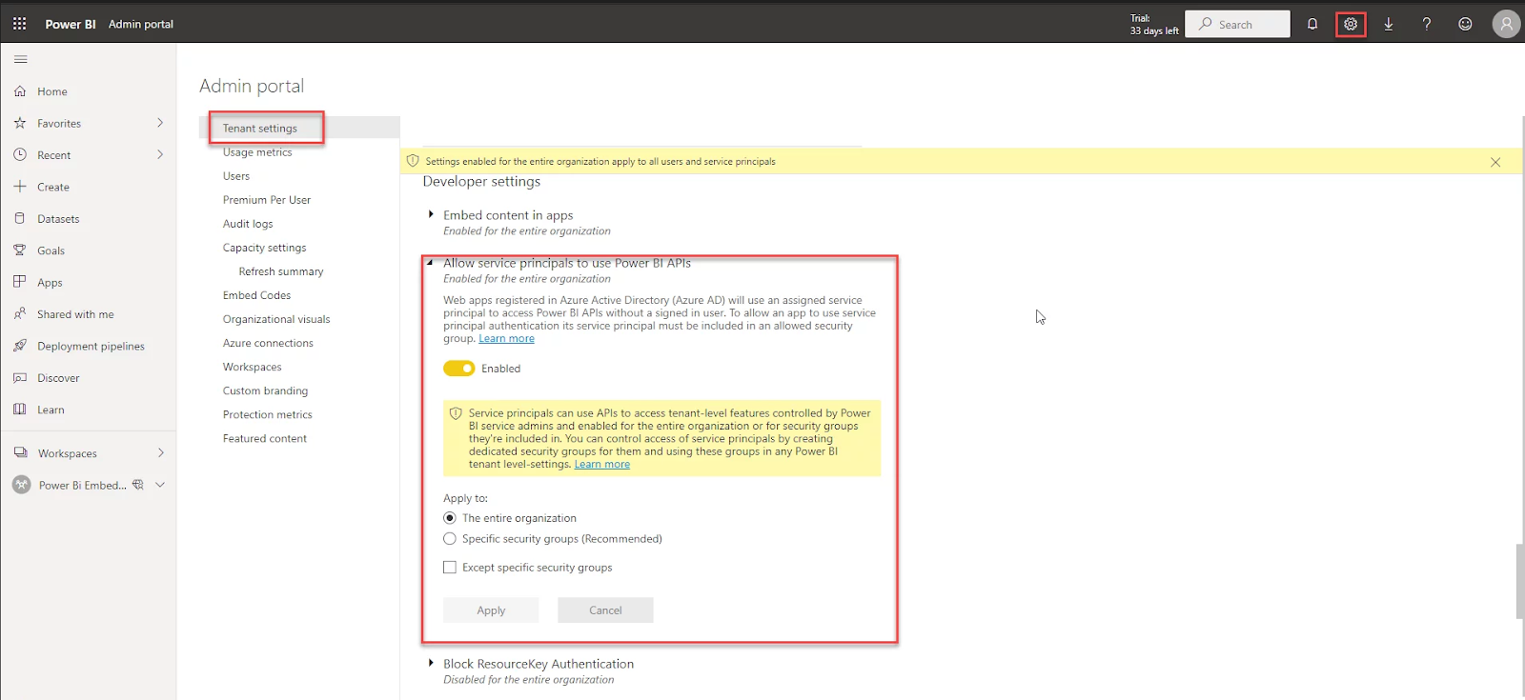Image resolution: width=1525 pixels, height=700 pixels.
Task: Click the Workspaces icon in sidebar
Action: (20, 452)
